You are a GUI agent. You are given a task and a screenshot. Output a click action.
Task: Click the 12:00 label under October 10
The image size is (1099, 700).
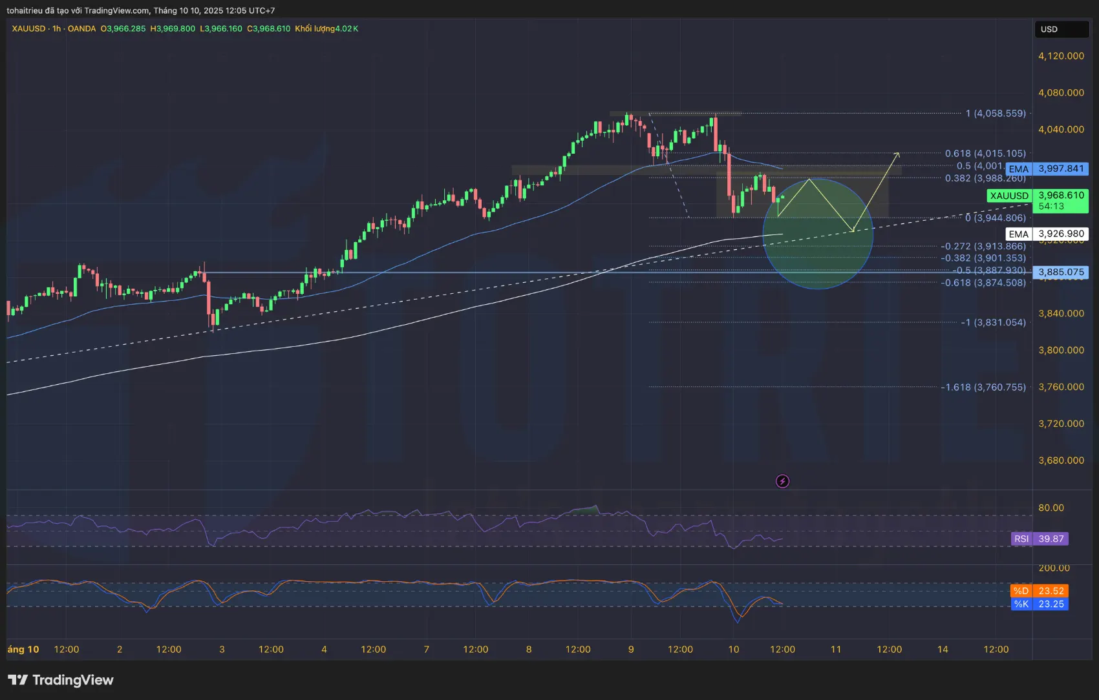[x=784, y=650]
